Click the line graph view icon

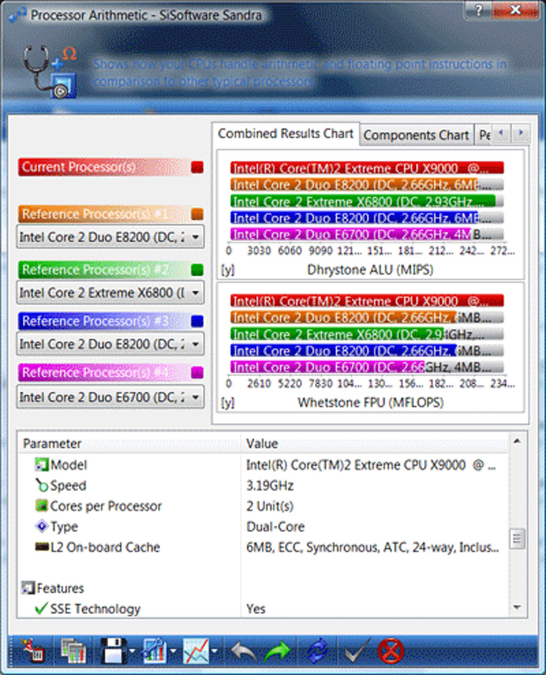click(x=196, y=650)
